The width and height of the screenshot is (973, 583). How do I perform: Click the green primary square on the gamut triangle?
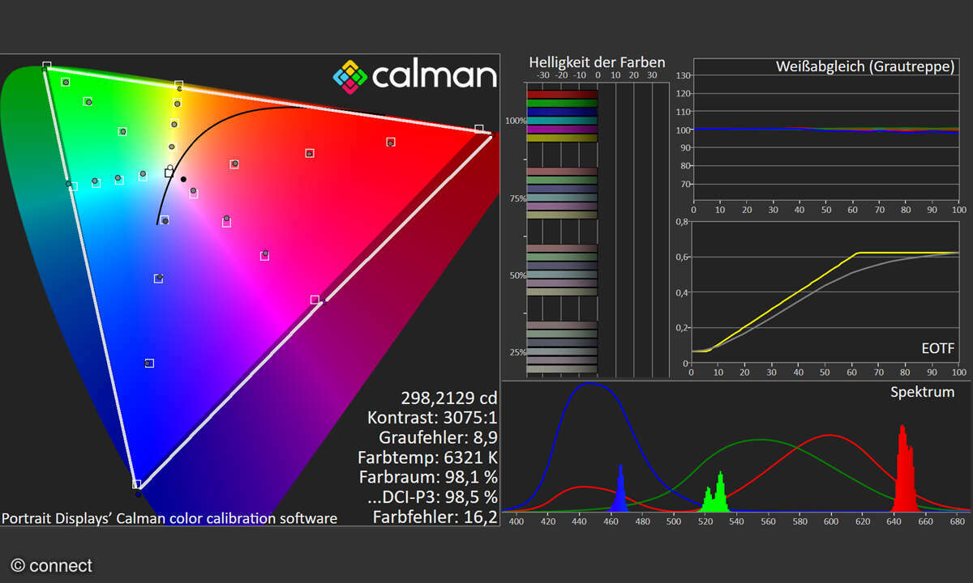tap(47, 66)
